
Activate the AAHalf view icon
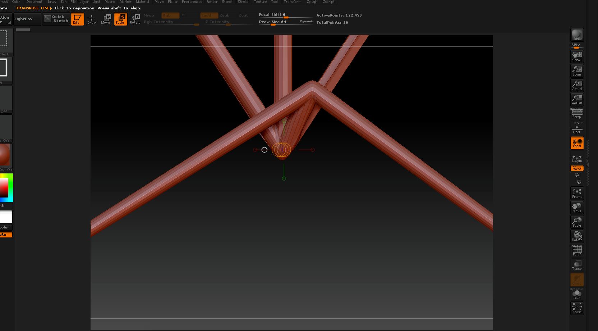(x=577, y=99)
